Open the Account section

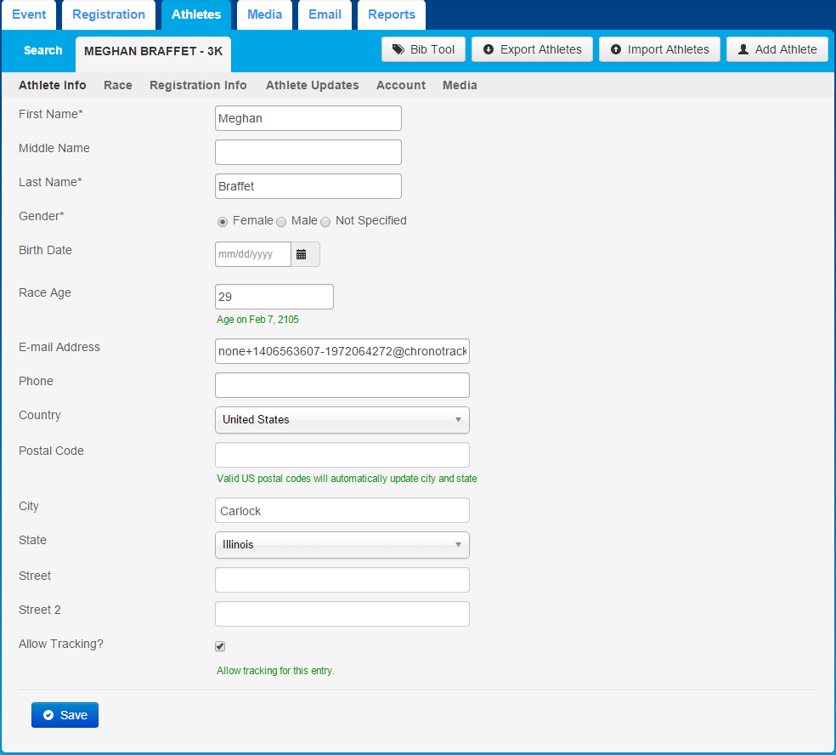tap(401, 85)
